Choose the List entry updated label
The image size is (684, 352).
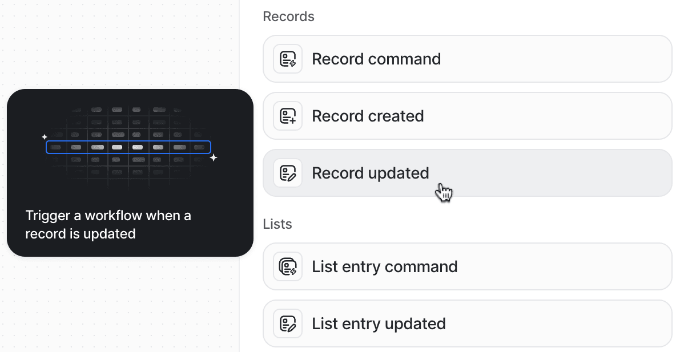pyautogui.click(x=379, y=323)
